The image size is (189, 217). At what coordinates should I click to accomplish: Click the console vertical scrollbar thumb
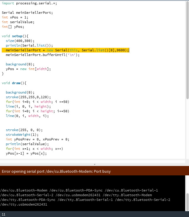[x=187, y=202]
